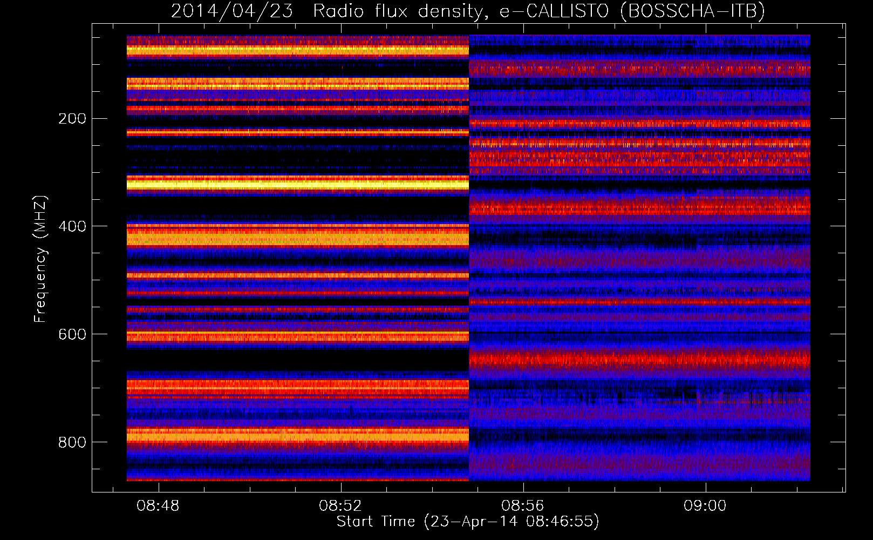Click the 09:00 time tick label

(705, 506)
